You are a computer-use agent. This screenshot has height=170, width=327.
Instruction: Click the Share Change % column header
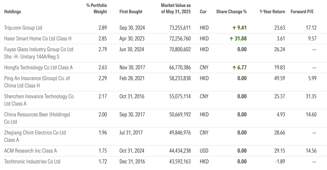(x=231, y=12)
